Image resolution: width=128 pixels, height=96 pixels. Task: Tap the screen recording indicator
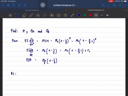[x=111, y=1]
